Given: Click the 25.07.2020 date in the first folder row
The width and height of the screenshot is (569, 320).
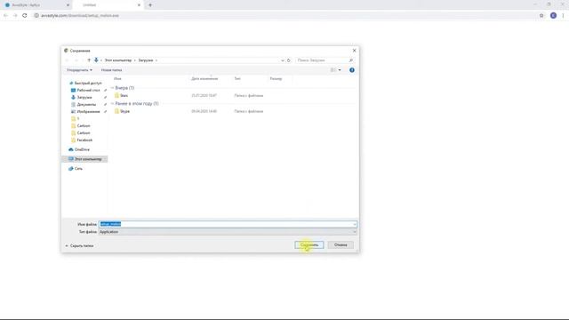Looking at the screenshot, I should click(x=204, y=96).
